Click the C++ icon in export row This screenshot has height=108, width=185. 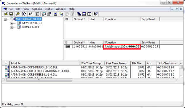[68, 47]
